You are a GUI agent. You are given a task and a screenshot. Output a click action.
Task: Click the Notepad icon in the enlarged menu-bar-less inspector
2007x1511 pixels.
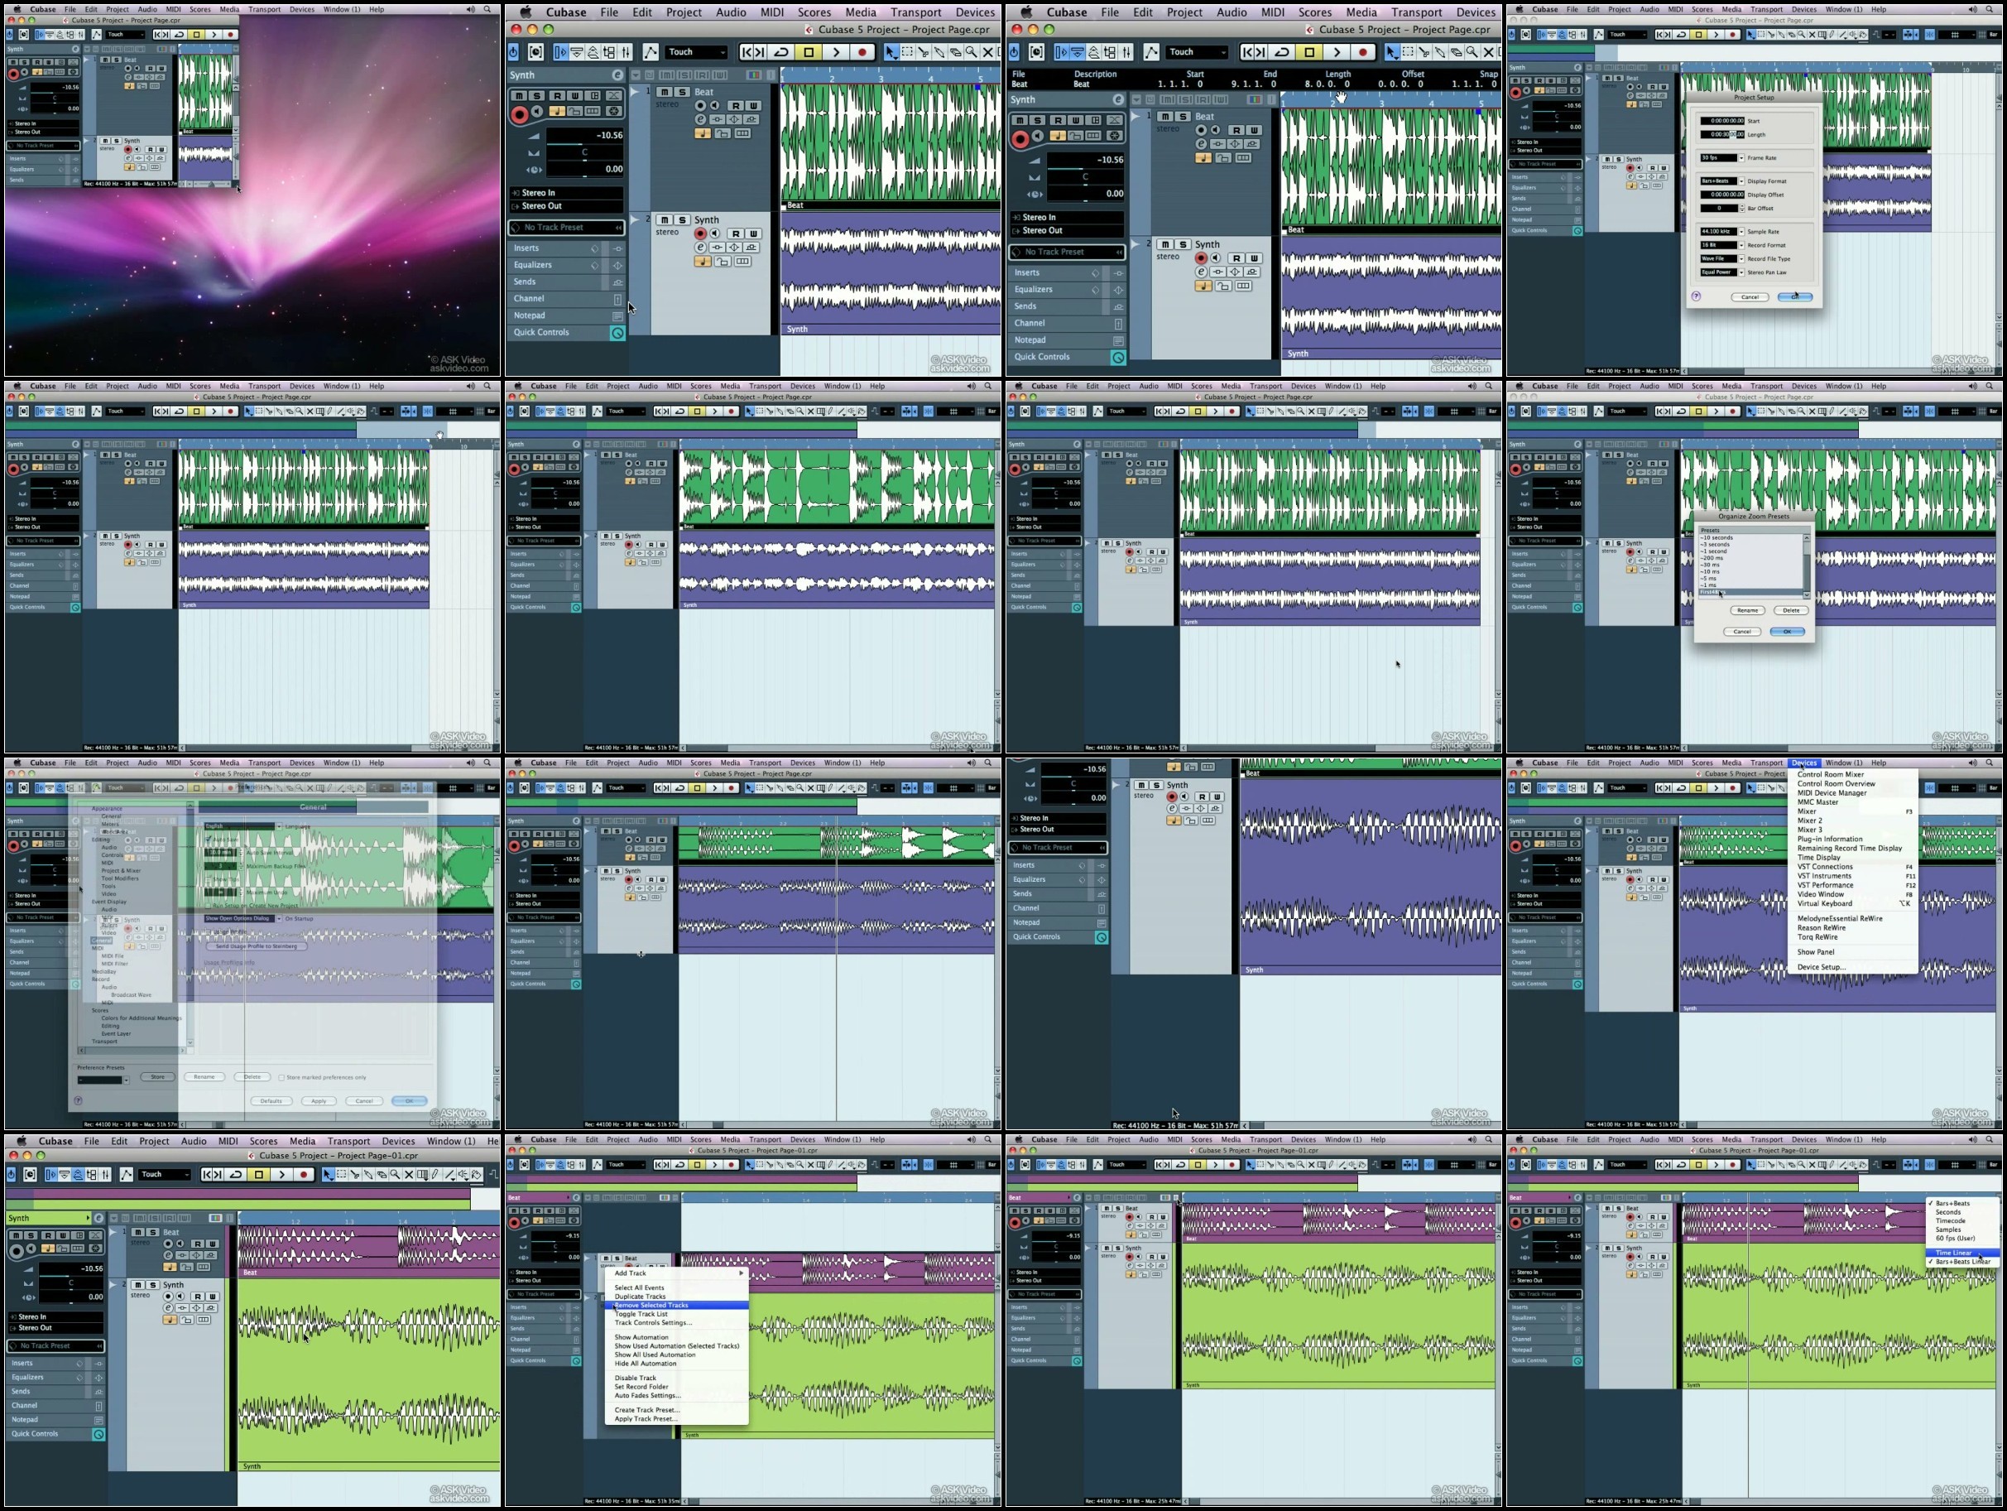point(1102,923)
